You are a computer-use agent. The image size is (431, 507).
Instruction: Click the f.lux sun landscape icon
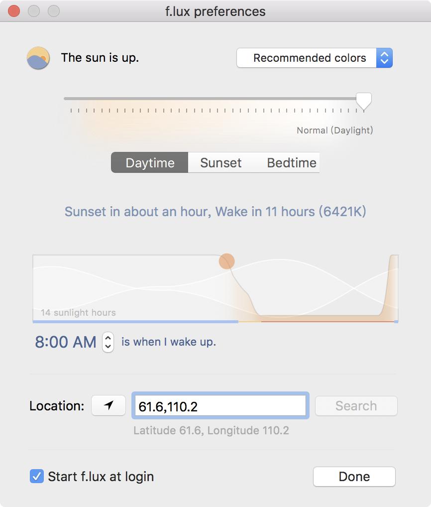38,58
